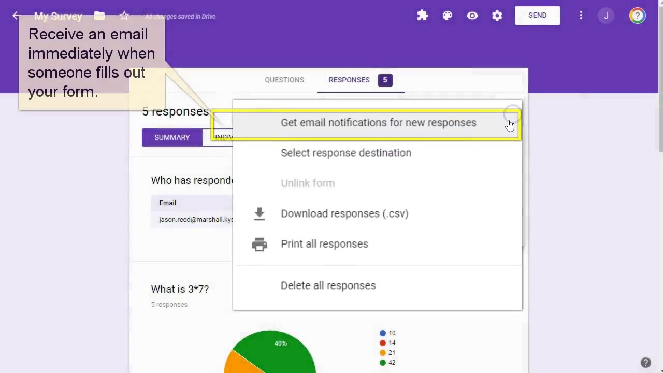The image size is (663, 373).
Task: Click the back arrow icon
Action: coord(16,16)
